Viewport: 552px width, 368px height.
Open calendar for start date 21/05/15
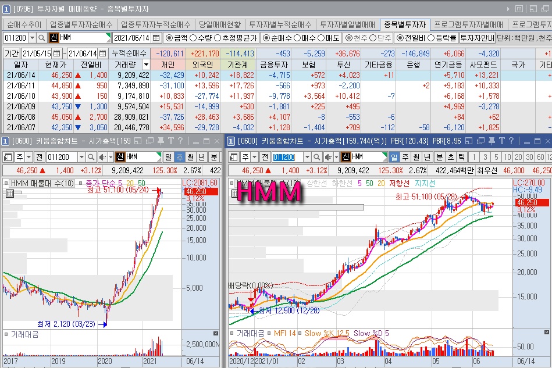56,53
